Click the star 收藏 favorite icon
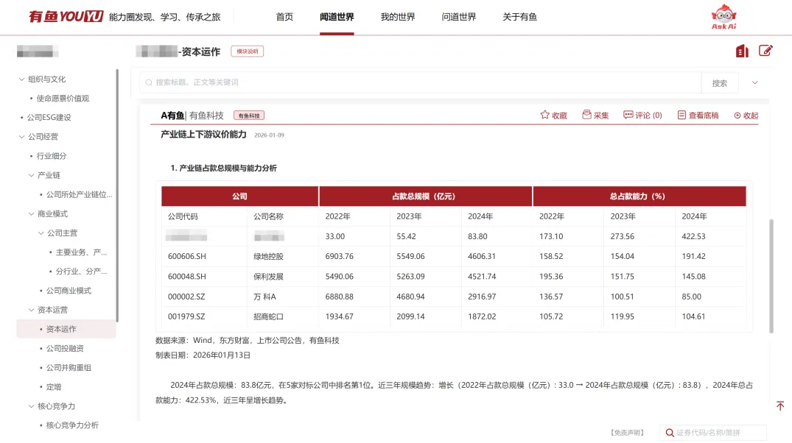792x443 pixels. tap(544, 115)
